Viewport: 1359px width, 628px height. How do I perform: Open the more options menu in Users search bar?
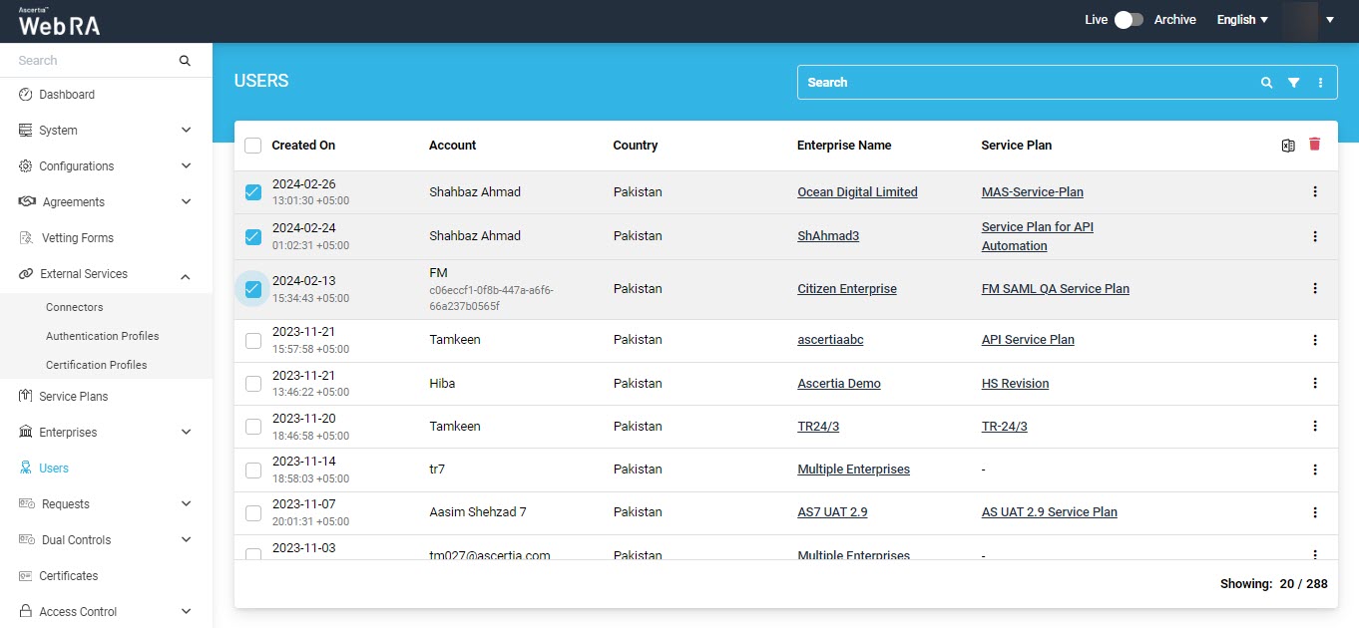pos(1320,83)
